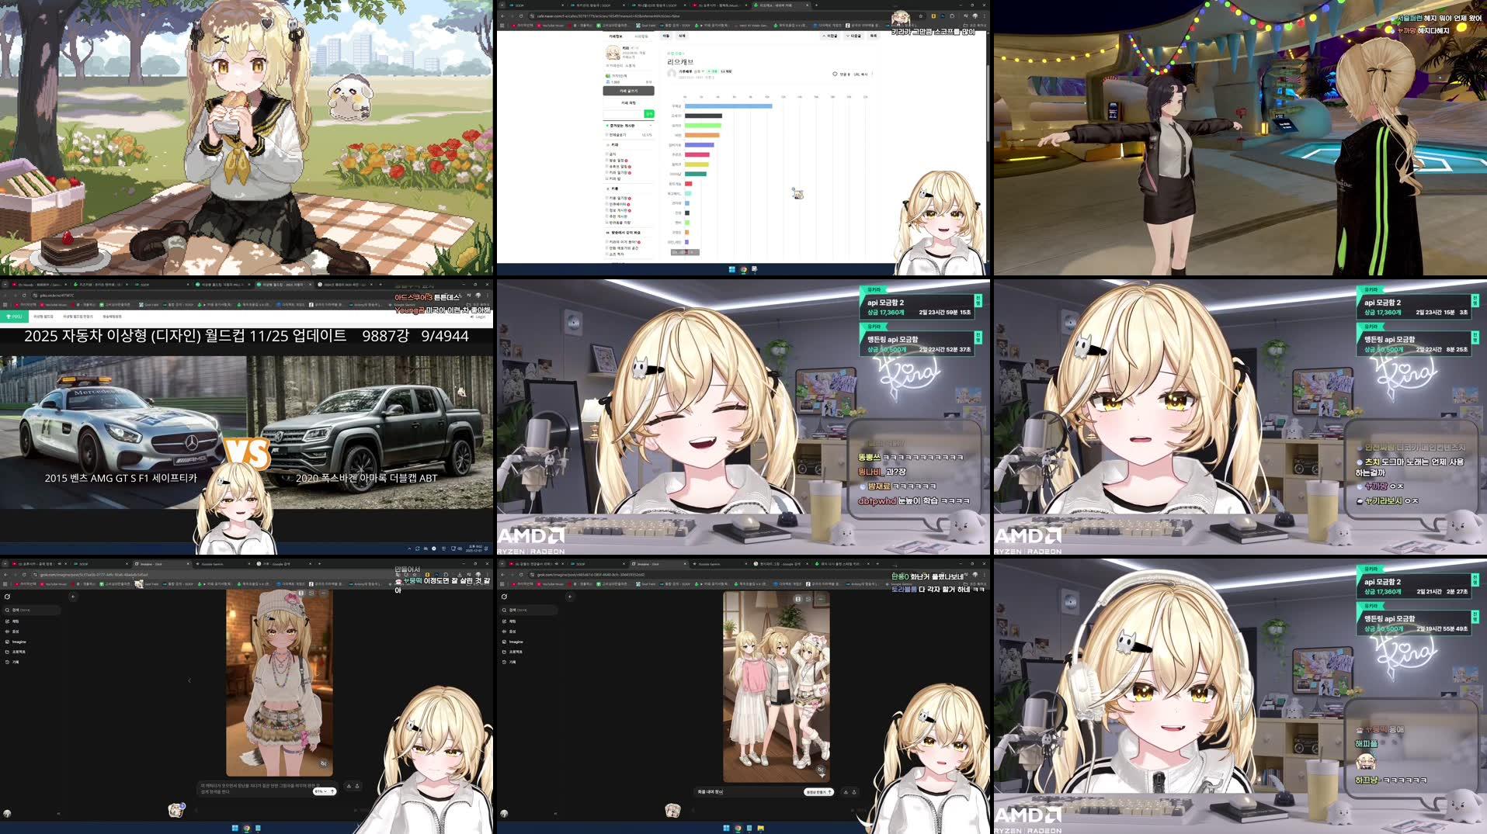Click the 동영상 만들기 button

coord(820,791)
